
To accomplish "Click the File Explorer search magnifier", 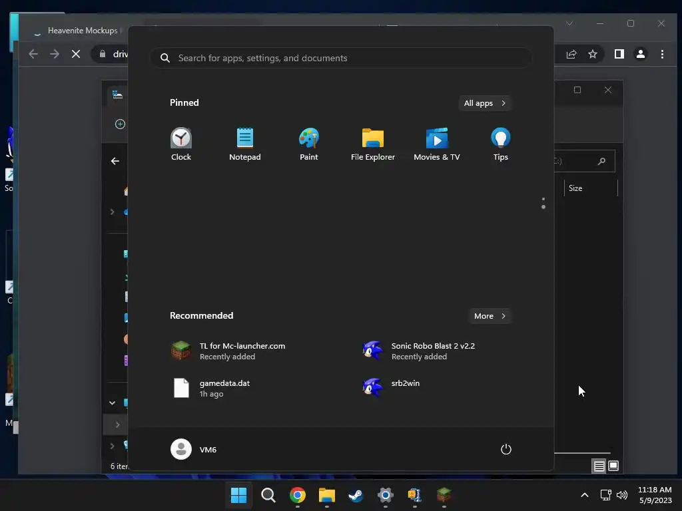I will point(601,161).
